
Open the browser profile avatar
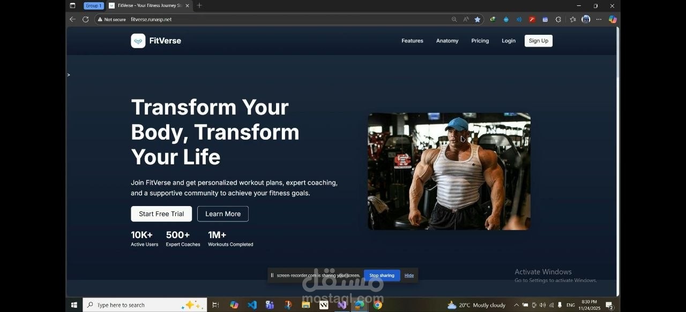click(586, 19)
